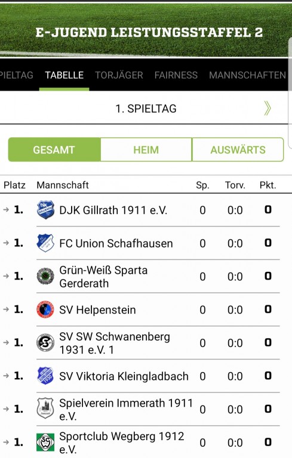The height and width of the screenshot is (458, 292).
Task: Open the SV SW Schwanenberg logo
Action: pyautogui.click(x=45, y=343)
